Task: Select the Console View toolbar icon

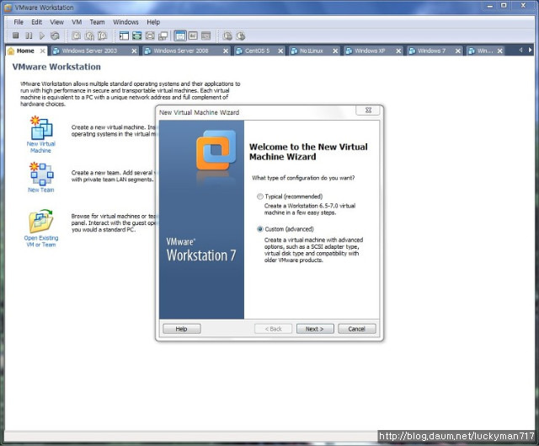Action: 205,35
